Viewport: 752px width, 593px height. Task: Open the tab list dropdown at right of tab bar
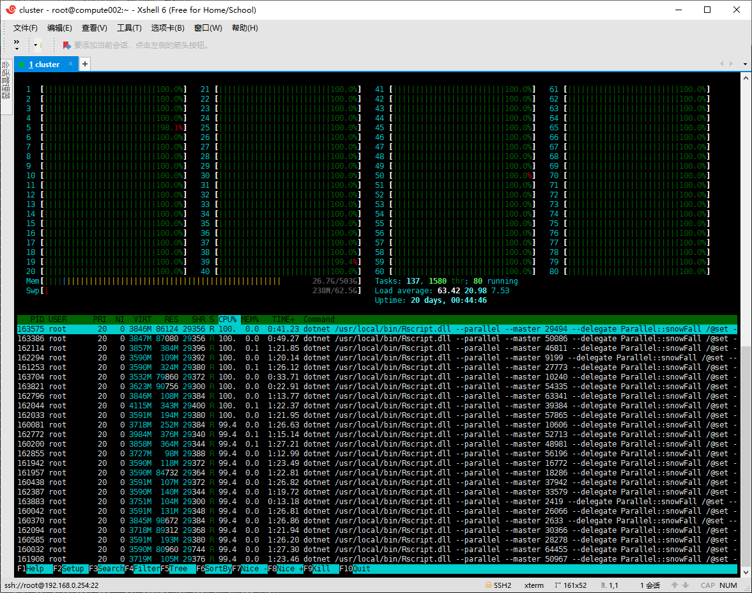click(x=745, y=64)
